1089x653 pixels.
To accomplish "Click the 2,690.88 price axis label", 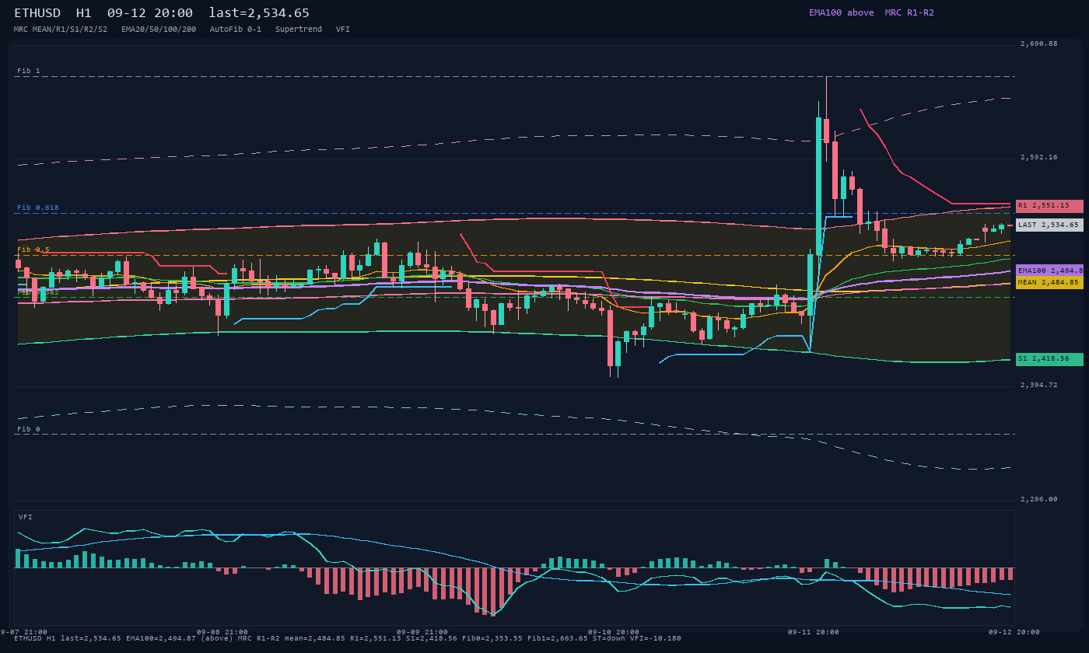I will 1039,44.
